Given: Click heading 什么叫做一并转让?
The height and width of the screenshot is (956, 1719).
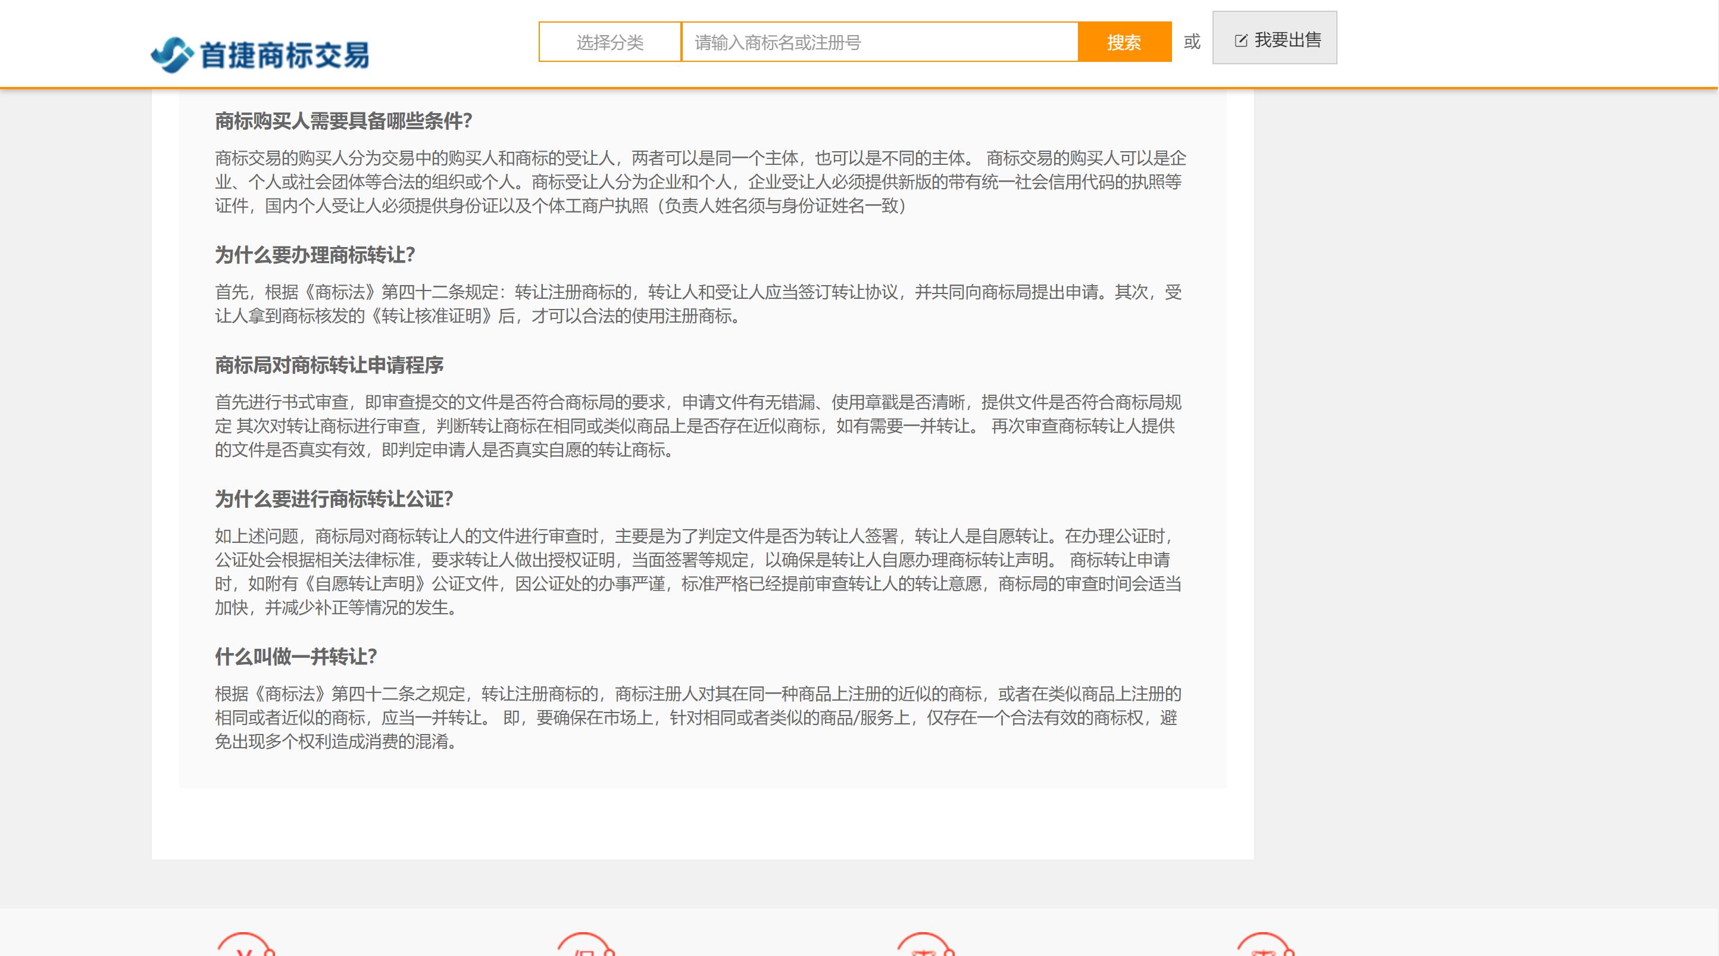Looking at the screenshot, I should tap(296, 656).
